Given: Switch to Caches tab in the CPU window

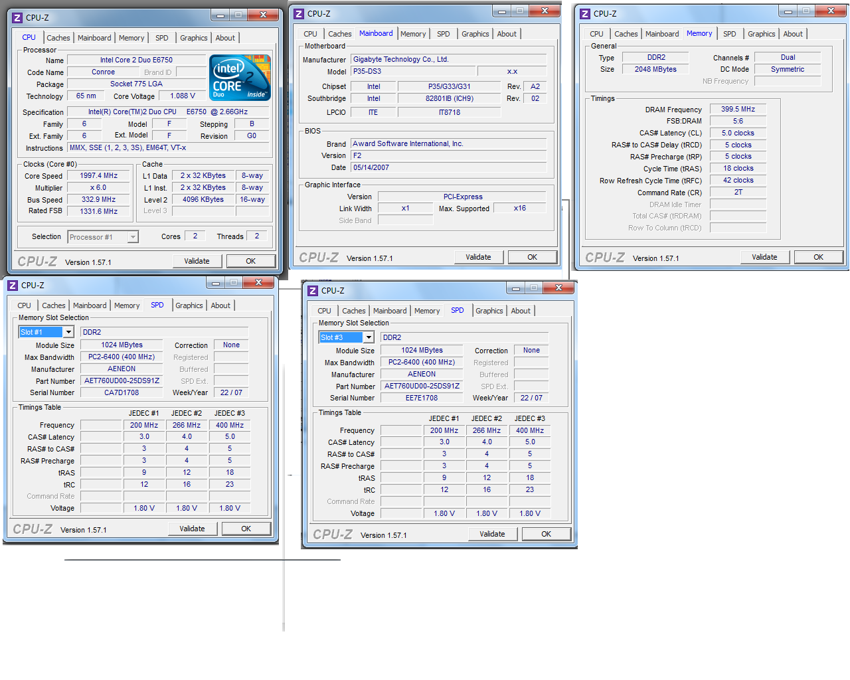Looking at the screenshot, I should (x=58, y=38).
